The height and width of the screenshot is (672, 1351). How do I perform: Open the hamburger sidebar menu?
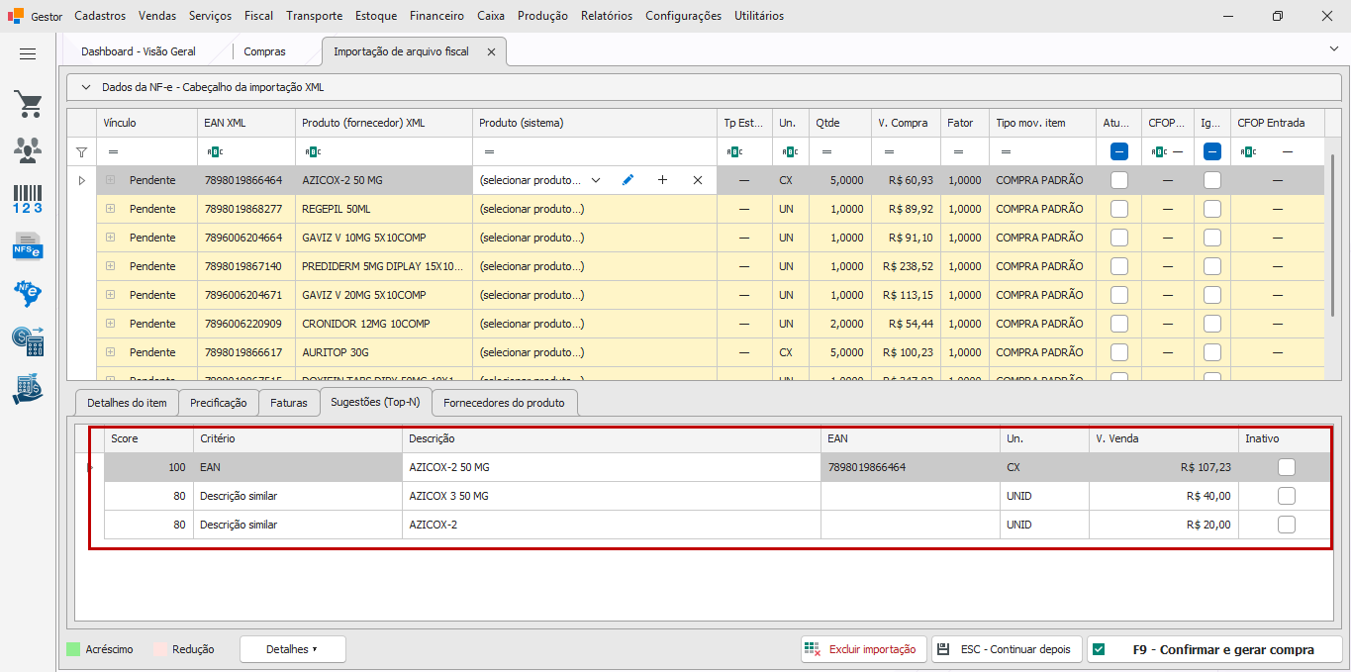pos(28,54)
